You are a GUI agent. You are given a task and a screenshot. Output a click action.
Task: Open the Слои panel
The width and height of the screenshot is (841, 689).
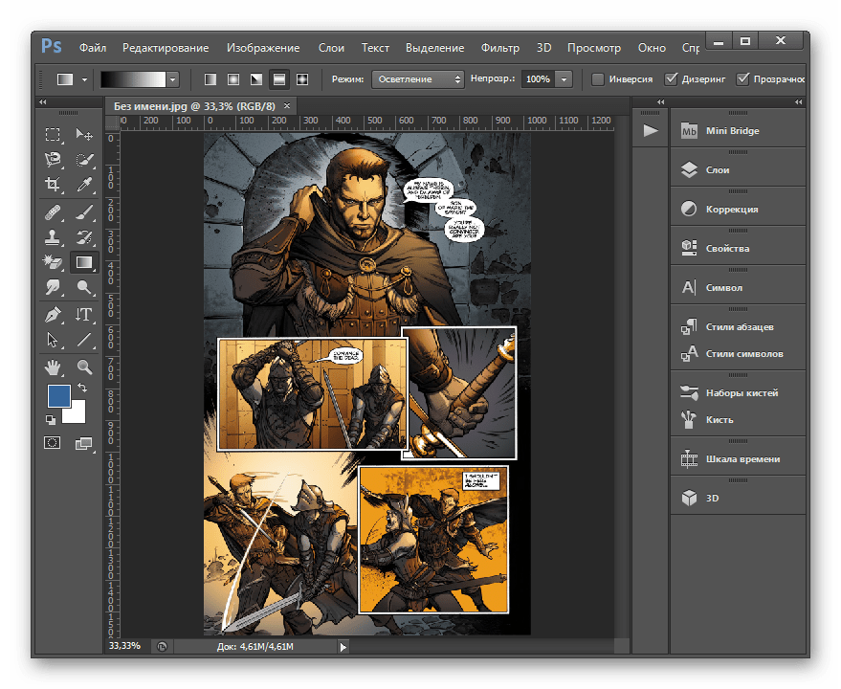point(718,170)
